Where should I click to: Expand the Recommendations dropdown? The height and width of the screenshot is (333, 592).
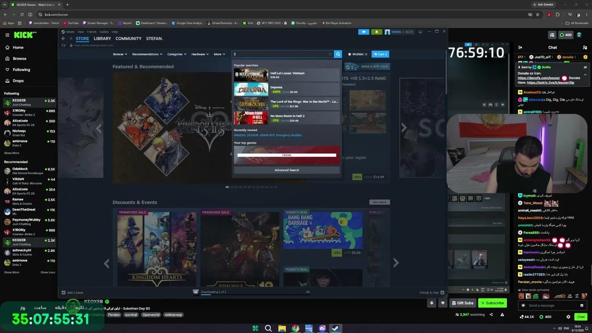click(147, 54)
